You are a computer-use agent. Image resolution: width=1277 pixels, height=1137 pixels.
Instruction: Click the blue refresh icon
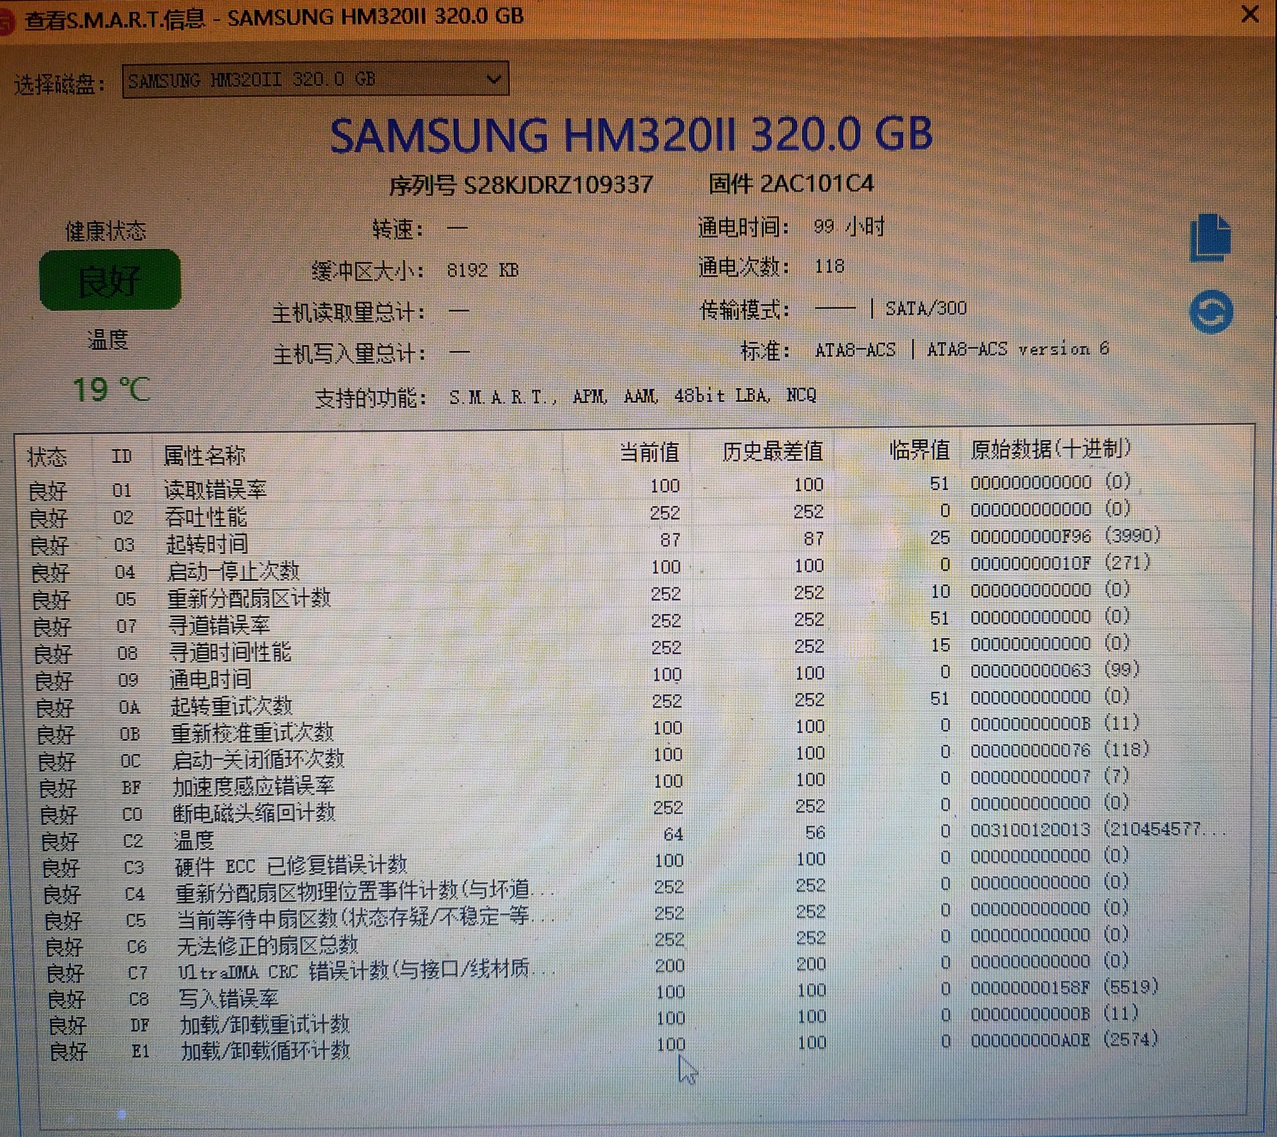coord(1211,311)
